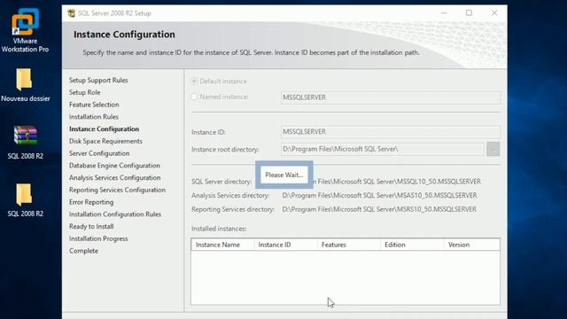Click the Please Wait popup message
The height and width of the screenshot is (319, 567).
tap(284, 175)
